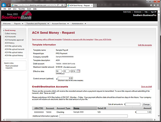Click the Help link in header
The width and height of the screenshot is (161, 122).
[x=146, y=12]
